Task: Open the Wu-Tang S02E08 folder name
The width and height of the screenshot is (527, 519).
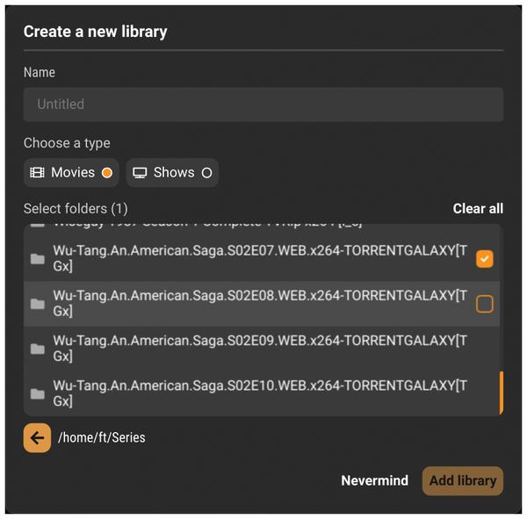Action: [x=260, y=303]
